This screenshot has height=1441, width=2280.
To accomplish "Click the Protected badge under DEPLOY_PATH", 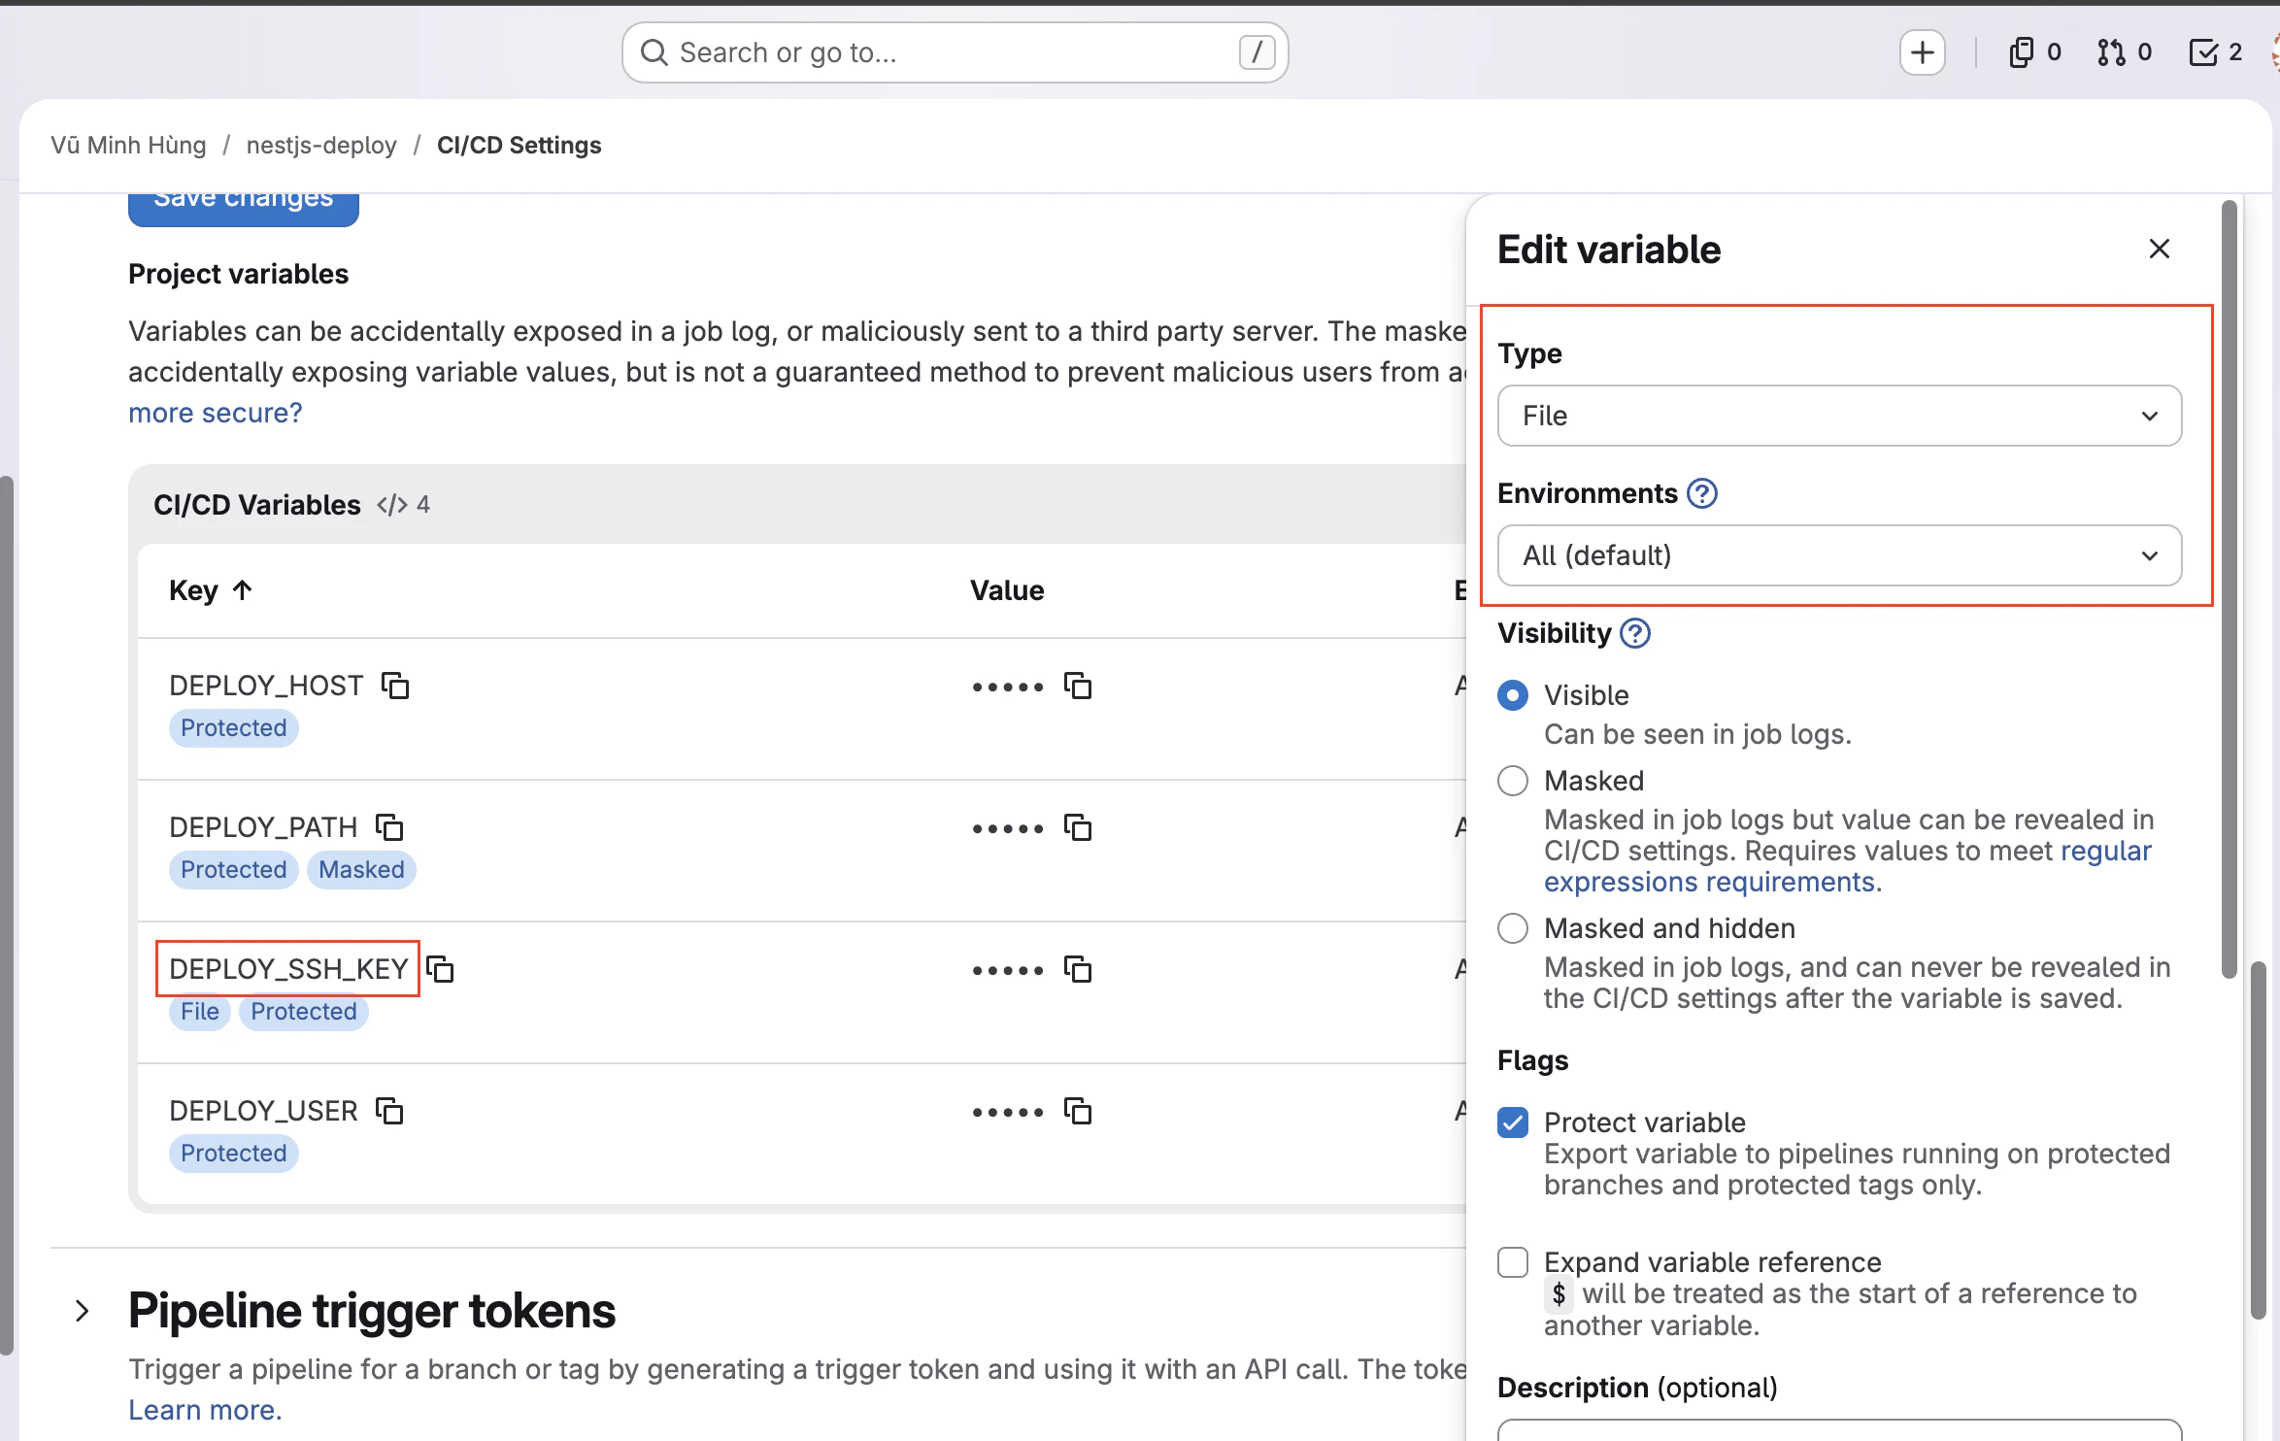I will point(234,870).
